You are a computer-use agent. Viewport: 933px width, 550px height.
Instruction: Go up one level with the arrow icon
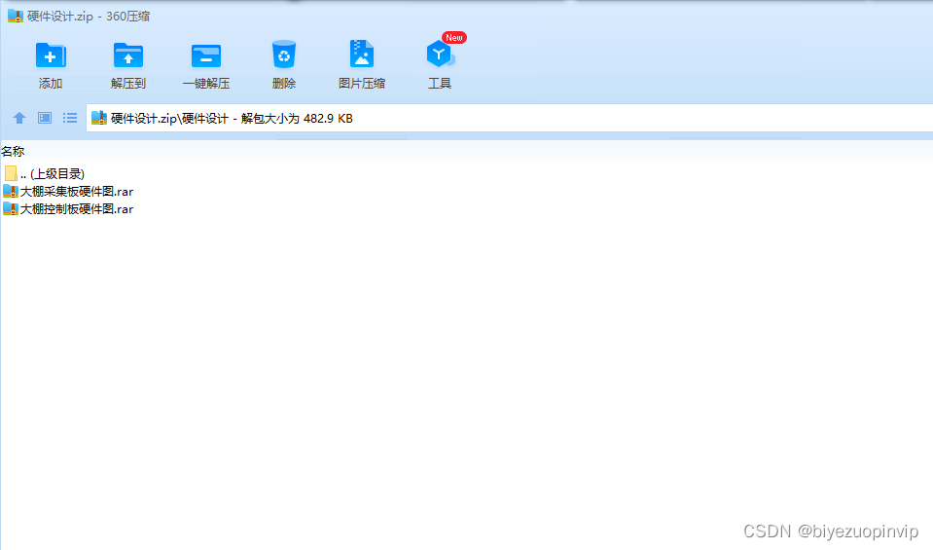click(x=19, y=118)
